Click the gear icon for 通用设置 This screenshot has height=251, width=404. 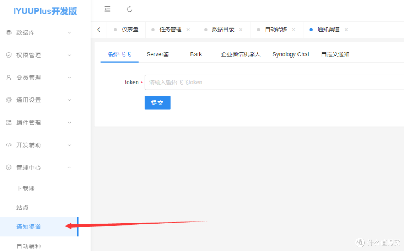(8, 100)
